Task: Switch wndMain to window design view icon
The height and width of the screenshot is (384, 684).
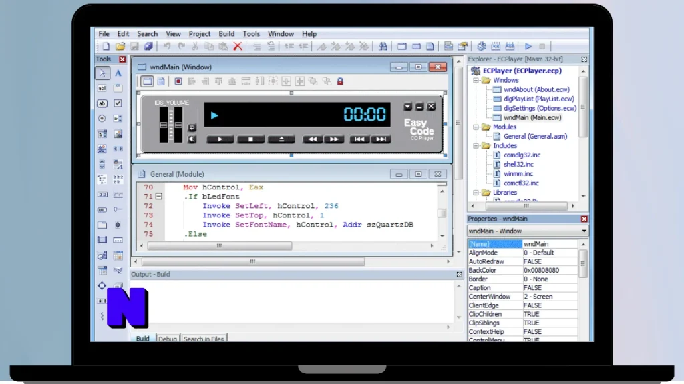Action: pyautogui.click(x=147, y=81)
